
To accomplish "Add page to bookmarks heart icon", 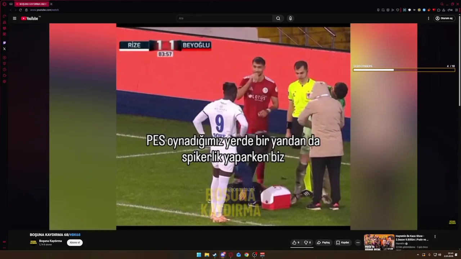I will [x=398, y=10].
